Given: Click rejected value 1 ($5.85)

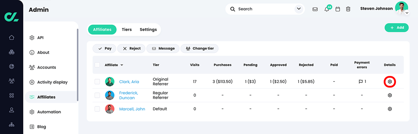Looking at the screenshot, I should click(306, 81).
